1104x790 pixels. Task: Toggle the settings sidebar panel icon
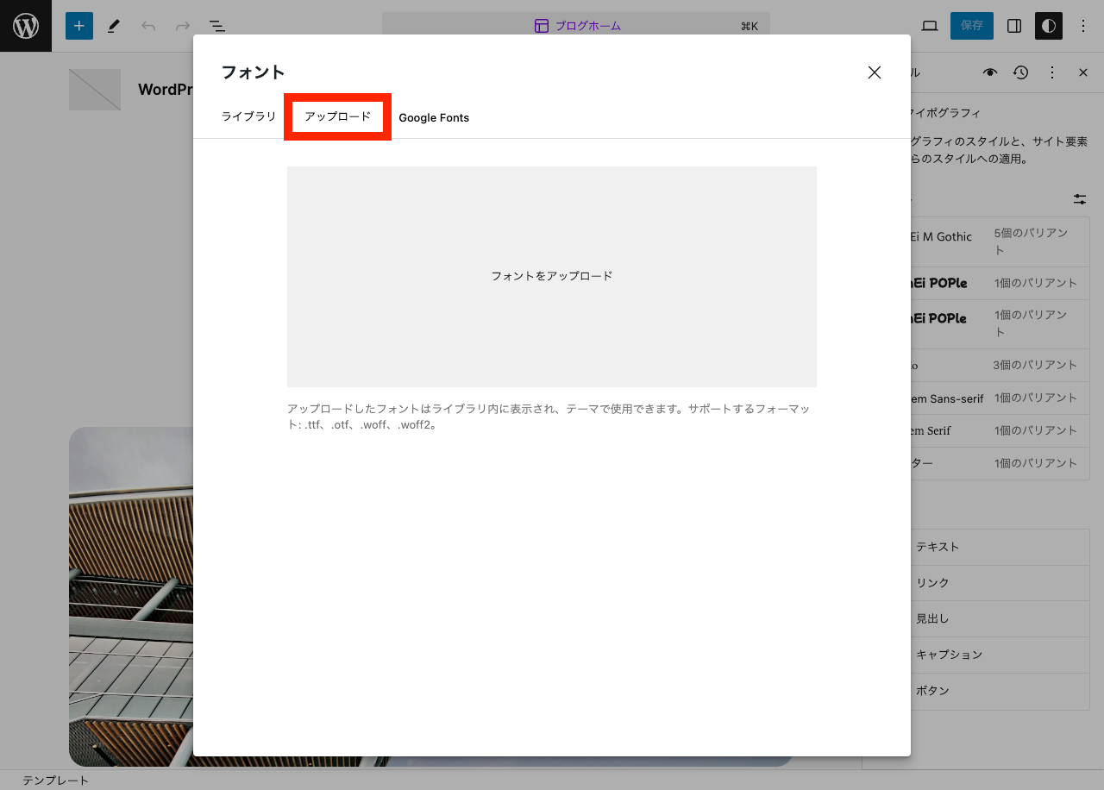[x=1014, y=26]
